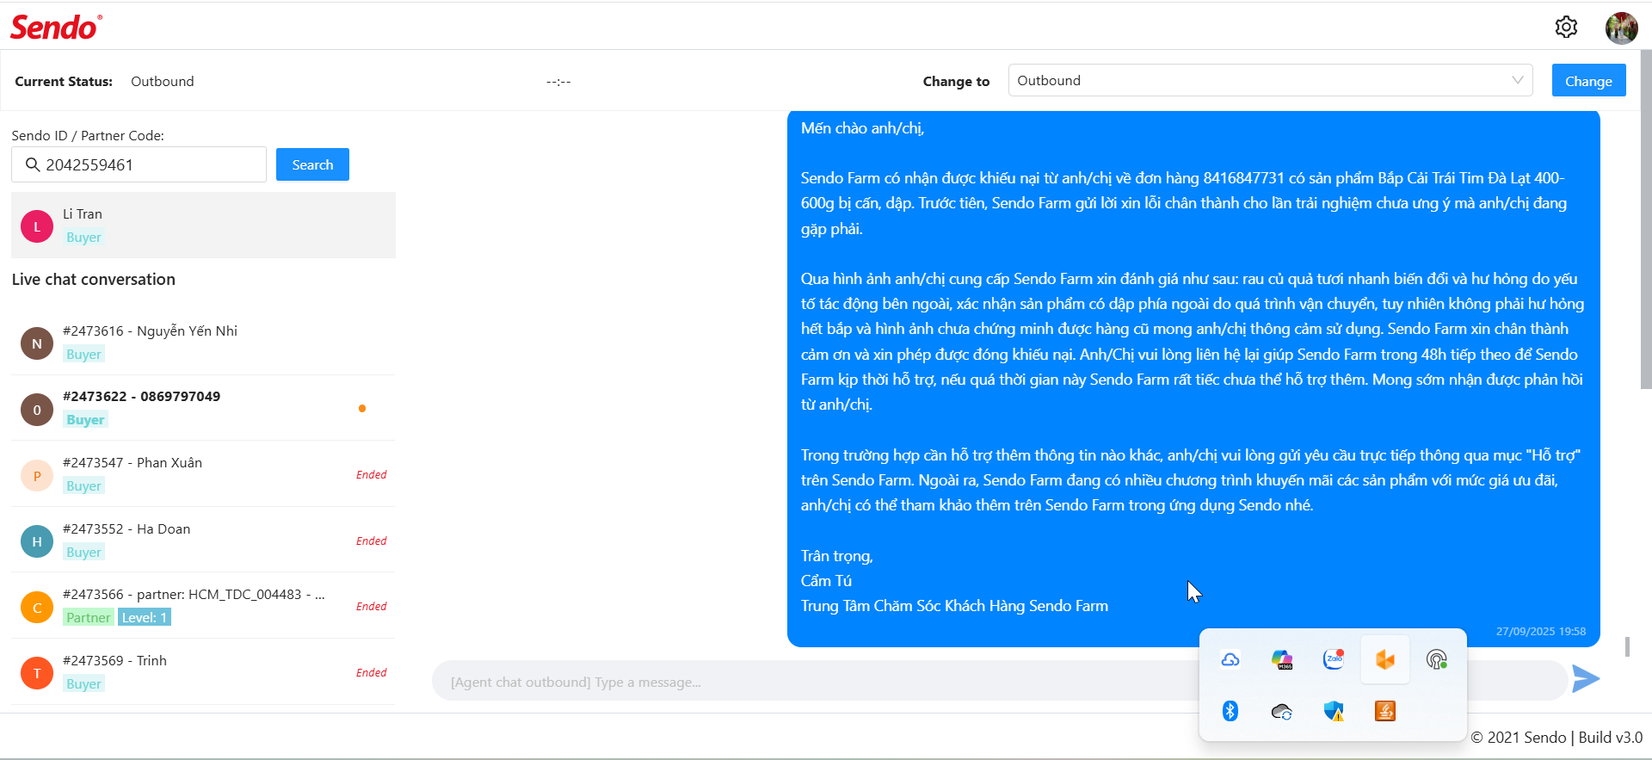Click the T avatar of Trinh
Viewport: 1652px width, 760px height.
click(x=37, y=673)
